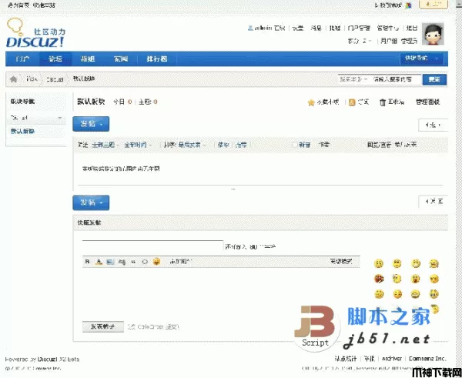Click the 发表帖子 submit button below the editor
The image size is (462, 378).
pyautogui.click(x=102, y=326)
